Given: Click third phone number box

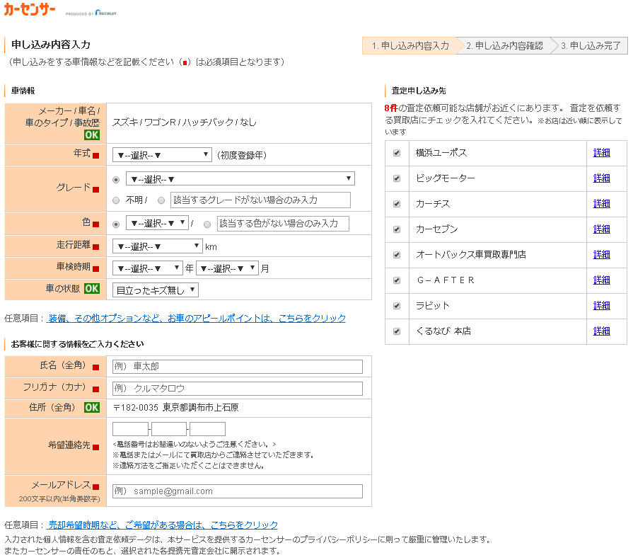Looking at the screenshot, I should tap(207, 429).
